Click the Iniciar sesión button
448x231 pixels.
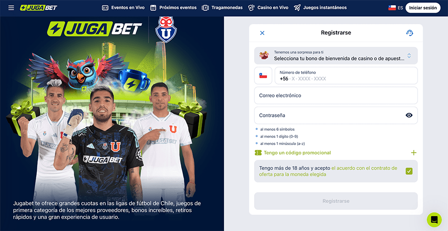pos(423,8)
